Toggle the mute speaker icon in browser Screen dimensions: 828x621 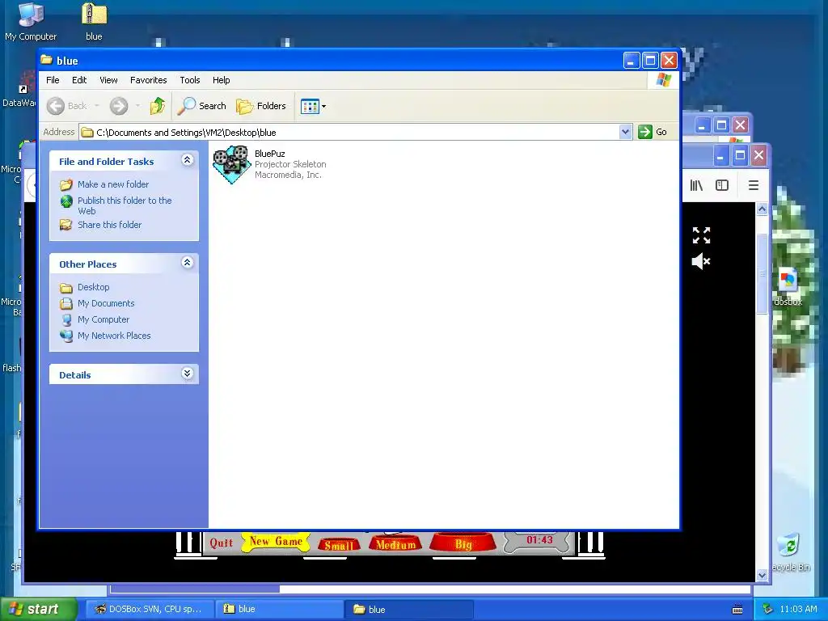701,261
